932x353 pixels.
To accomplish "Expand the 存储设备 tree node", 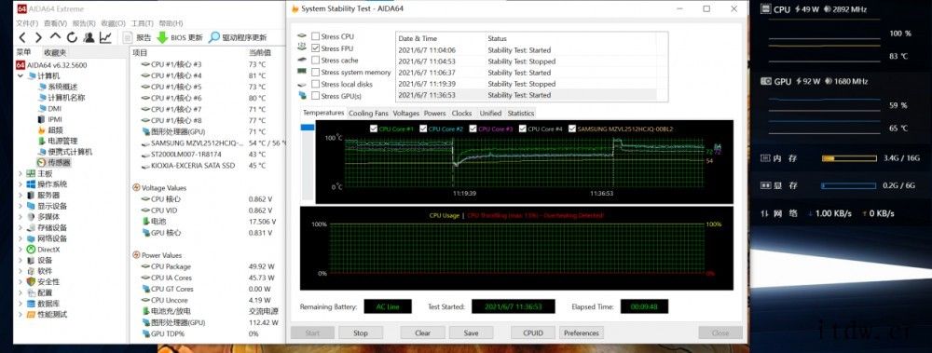I will click(21, 227).
